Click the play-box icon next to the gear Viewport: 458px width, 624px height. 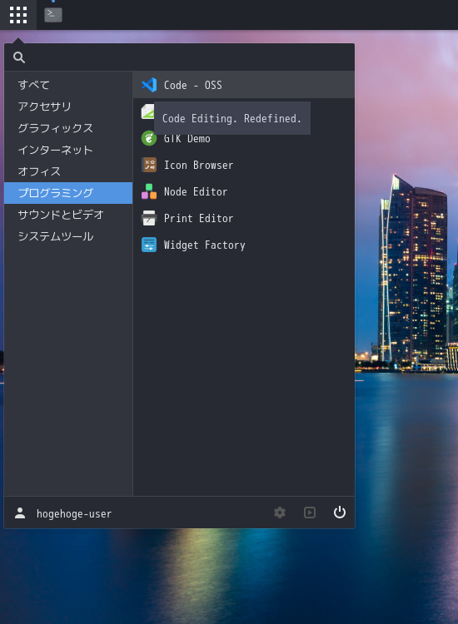coord(310,513)
